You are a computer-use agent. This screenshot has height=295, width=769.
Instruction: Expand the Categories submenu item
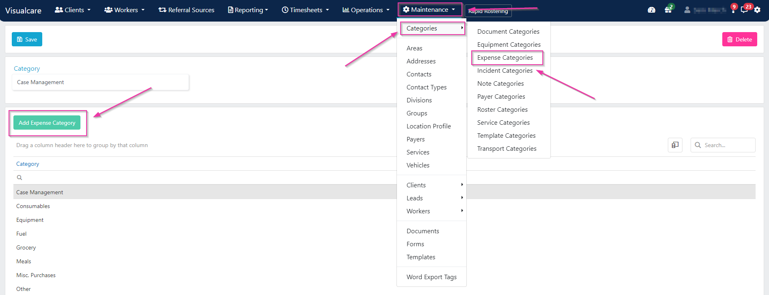pyautogui.click(x=431, y=28)
